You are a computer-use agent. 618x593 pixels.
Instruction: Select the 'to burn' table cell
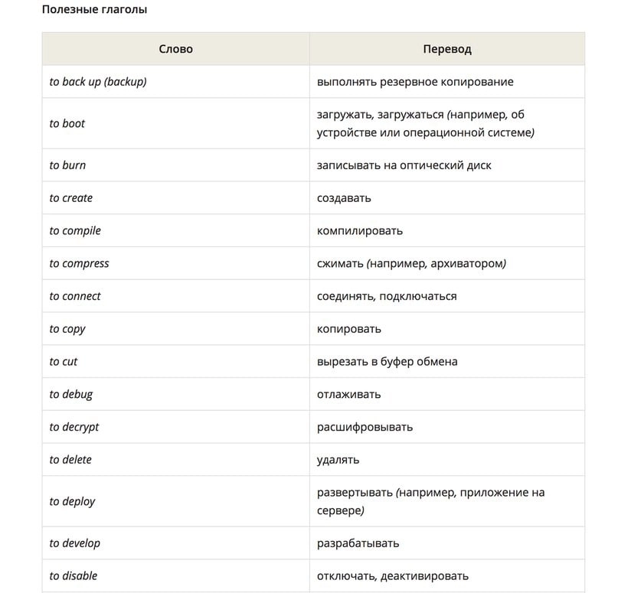176,165
